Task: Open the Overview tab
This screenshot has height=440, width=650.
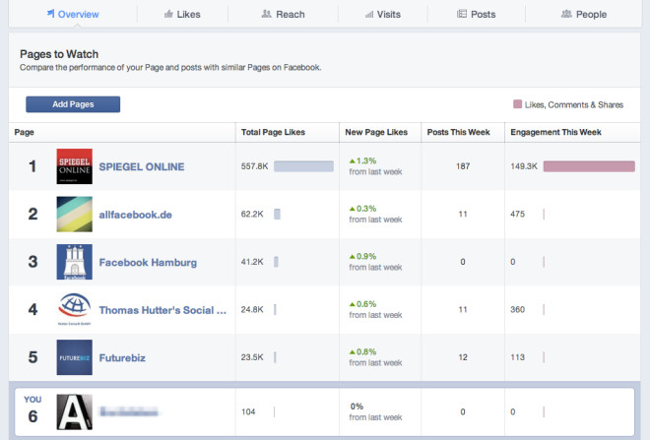Action: pos(73,14)
